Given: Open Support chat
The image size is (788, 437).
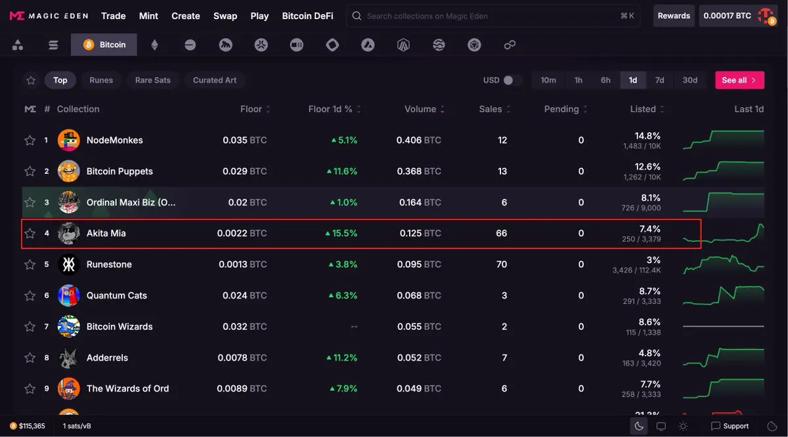Looking at the screenshot, I should click(x=730, y=426).
